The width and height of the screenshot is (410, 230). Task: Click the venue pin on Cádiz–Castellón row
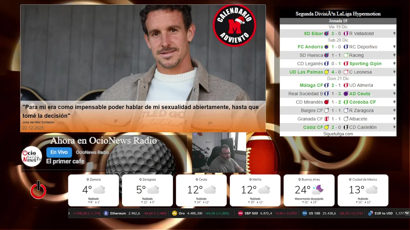pyautogui.click(x=394, y=127)
